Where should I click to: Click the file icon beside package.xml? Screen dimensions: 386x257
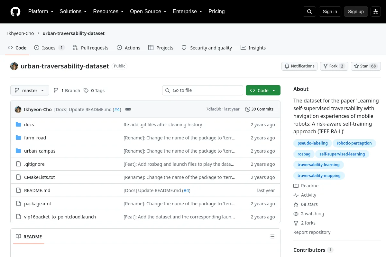coord(18,204)
